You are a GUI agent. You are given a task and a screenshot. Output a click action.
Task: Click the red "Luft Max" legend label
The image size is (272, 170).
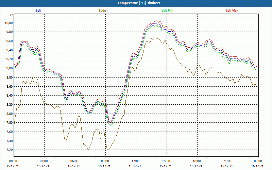click(x=232, y=11)
